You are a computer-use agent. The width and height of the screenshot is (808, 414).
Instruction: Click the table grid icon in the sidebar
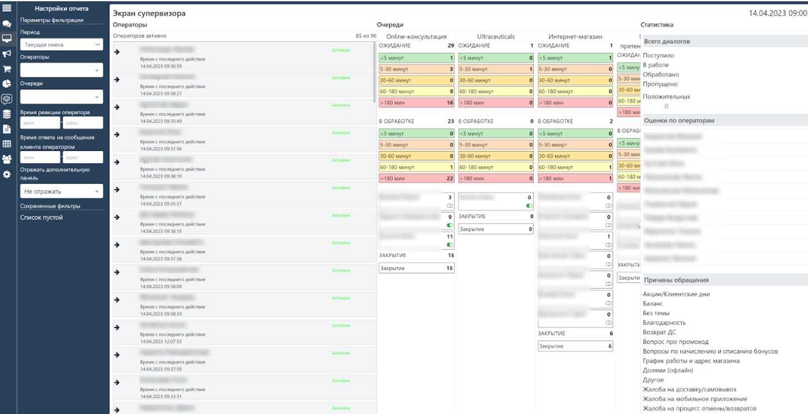point(7,144)
